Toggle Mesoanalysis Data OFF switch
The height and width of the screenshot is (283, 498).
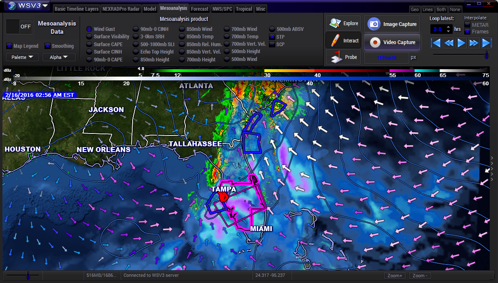click(x=19, y=26)
